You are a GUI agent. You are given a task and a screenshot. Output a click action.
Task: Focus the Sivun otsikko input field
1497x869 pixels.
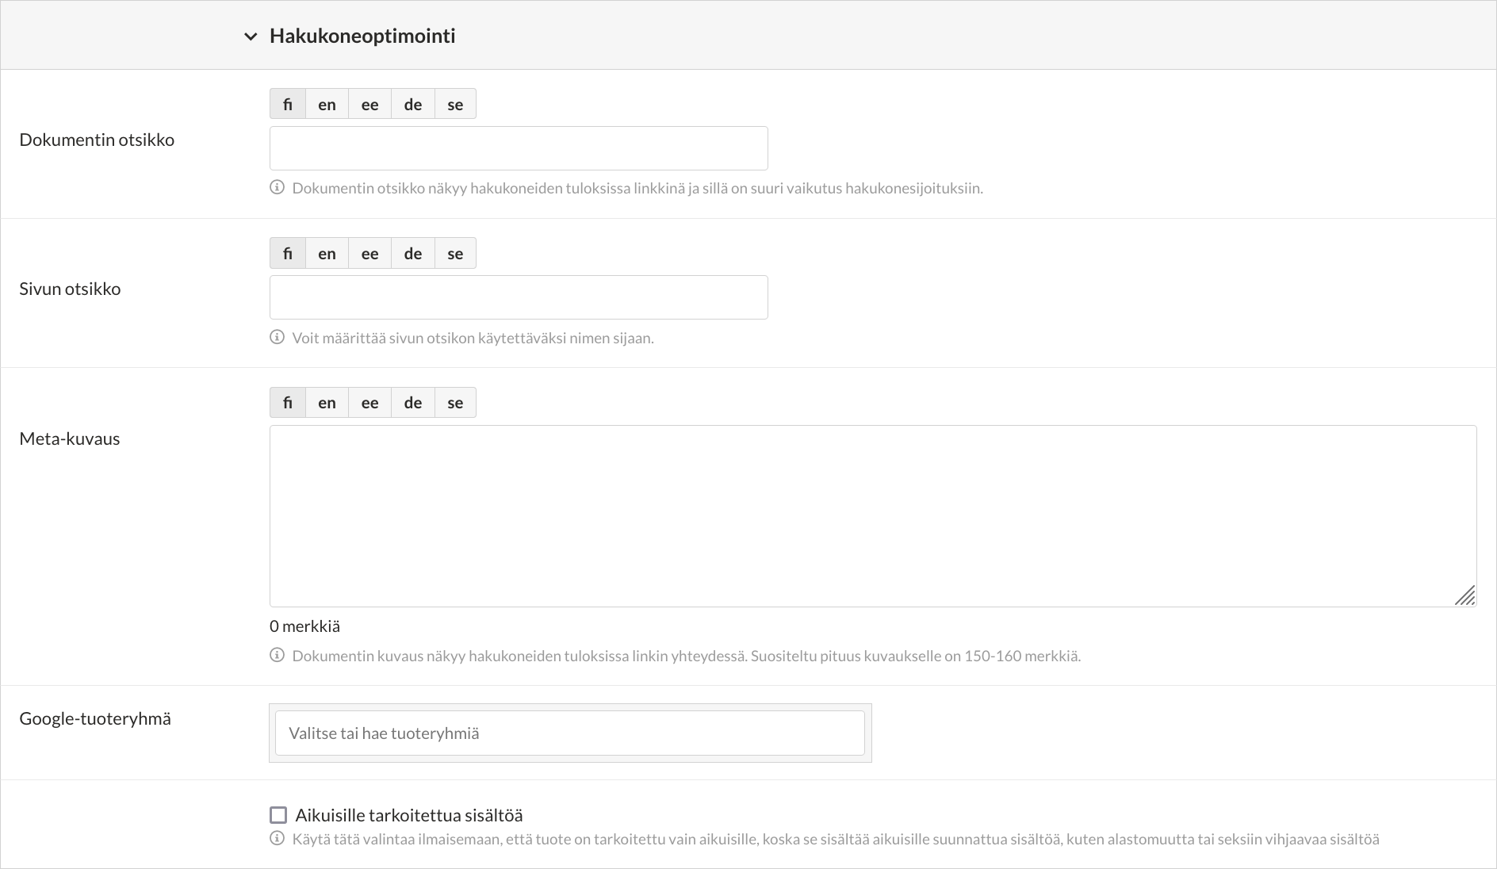(x=519, y=297)
